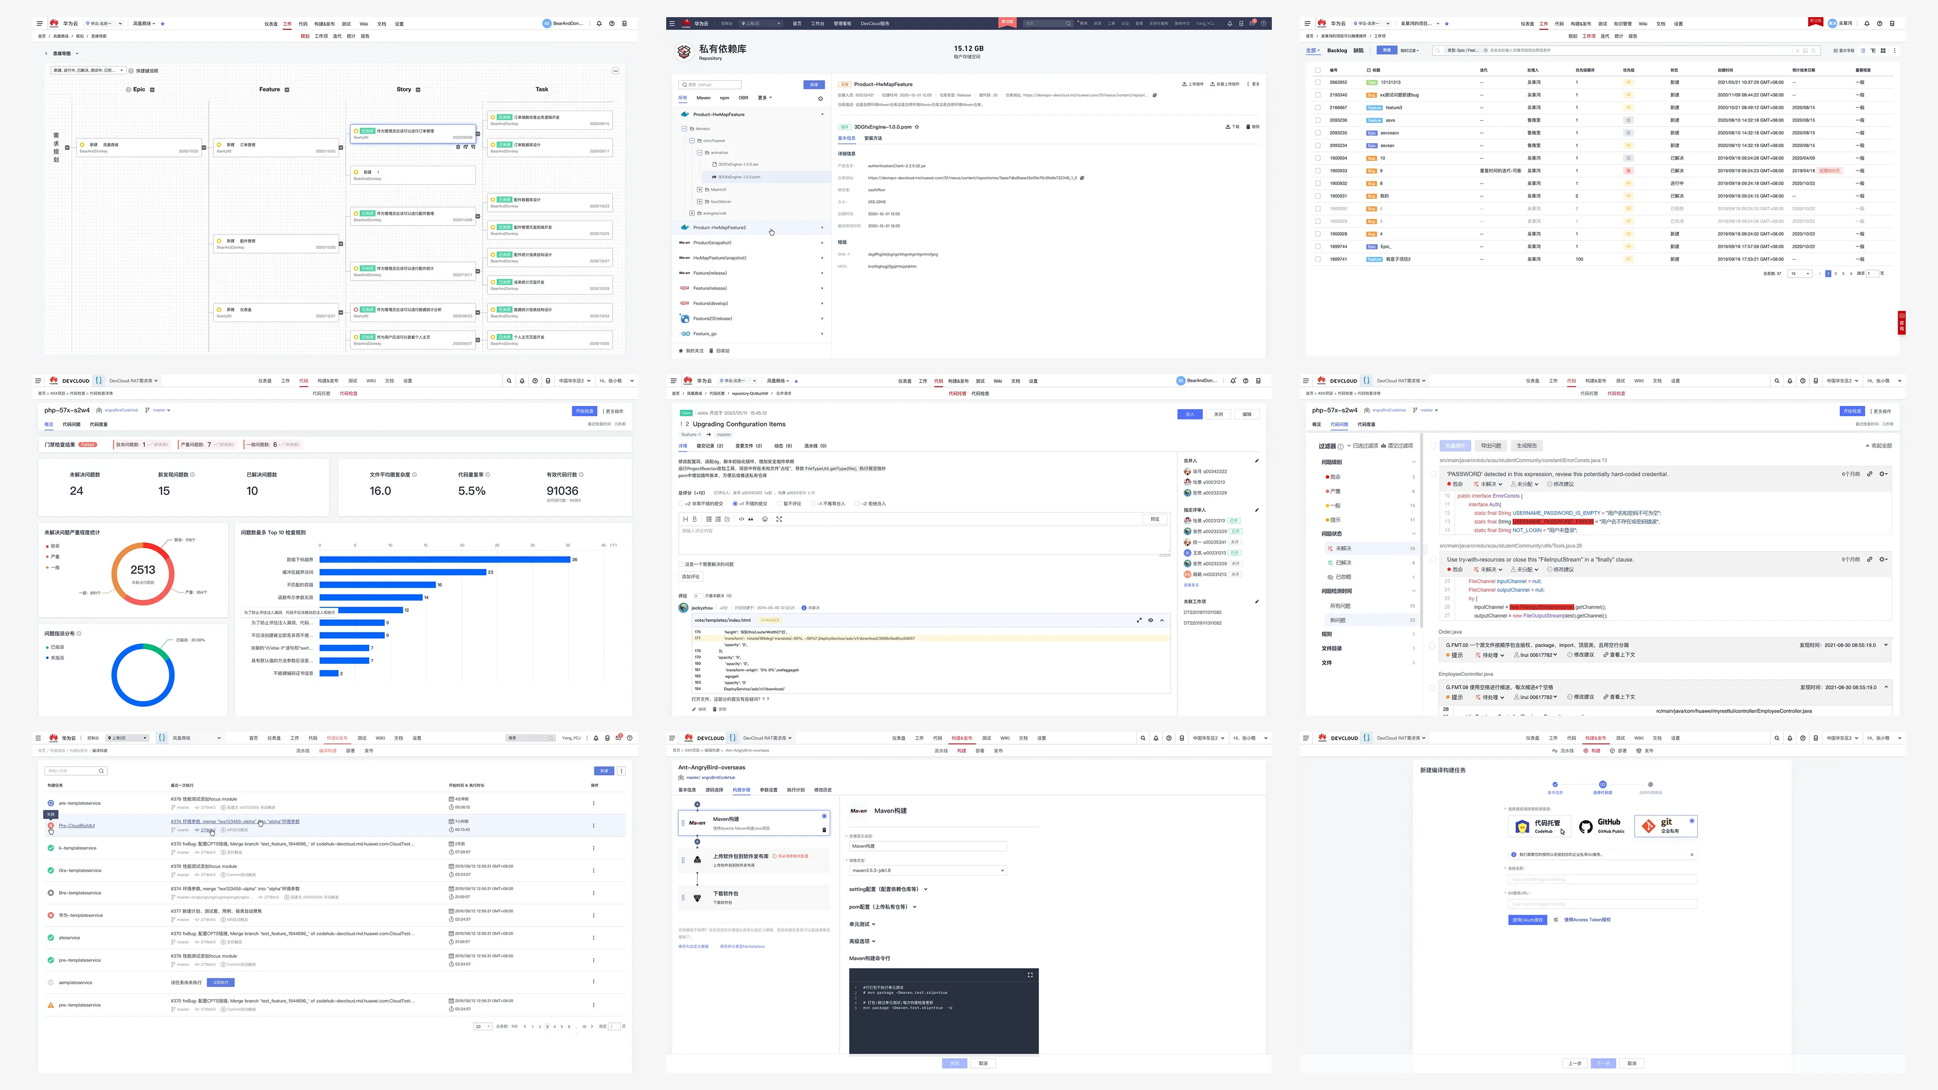Click pencil icon next to 合并人
The height and width of the screenshot is (1090, 1938).
click(x=1257, y=460)
